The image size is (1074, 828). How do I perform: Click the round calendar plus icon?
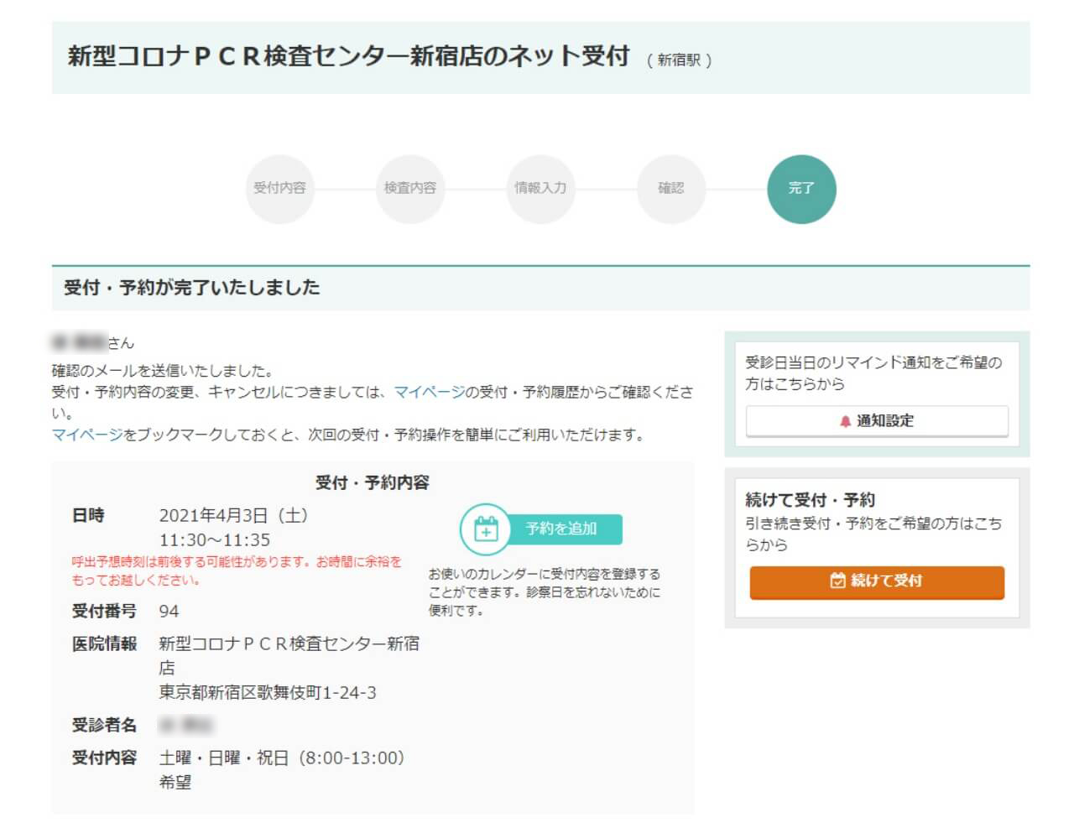click(485, 529)
